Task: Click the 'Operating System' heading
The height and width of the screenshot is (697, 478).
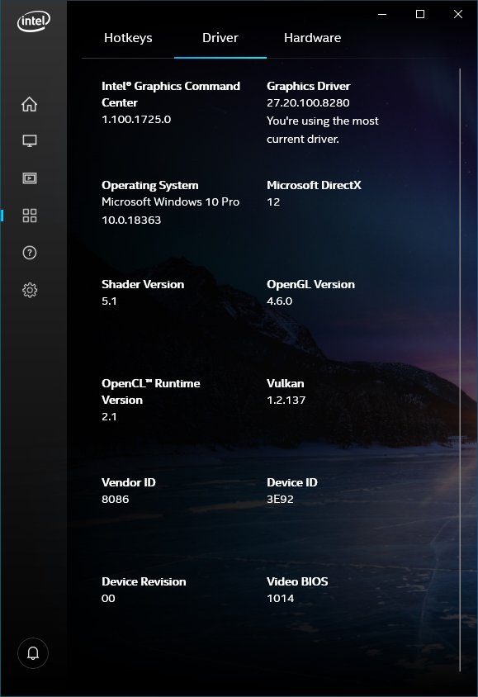Action: 149,185
